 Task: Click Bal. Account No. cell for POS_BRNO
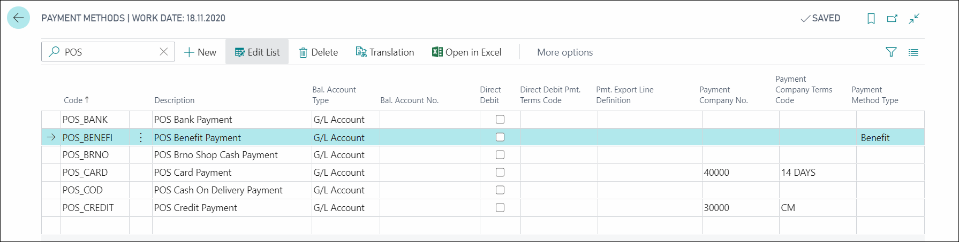pos(430,155)
